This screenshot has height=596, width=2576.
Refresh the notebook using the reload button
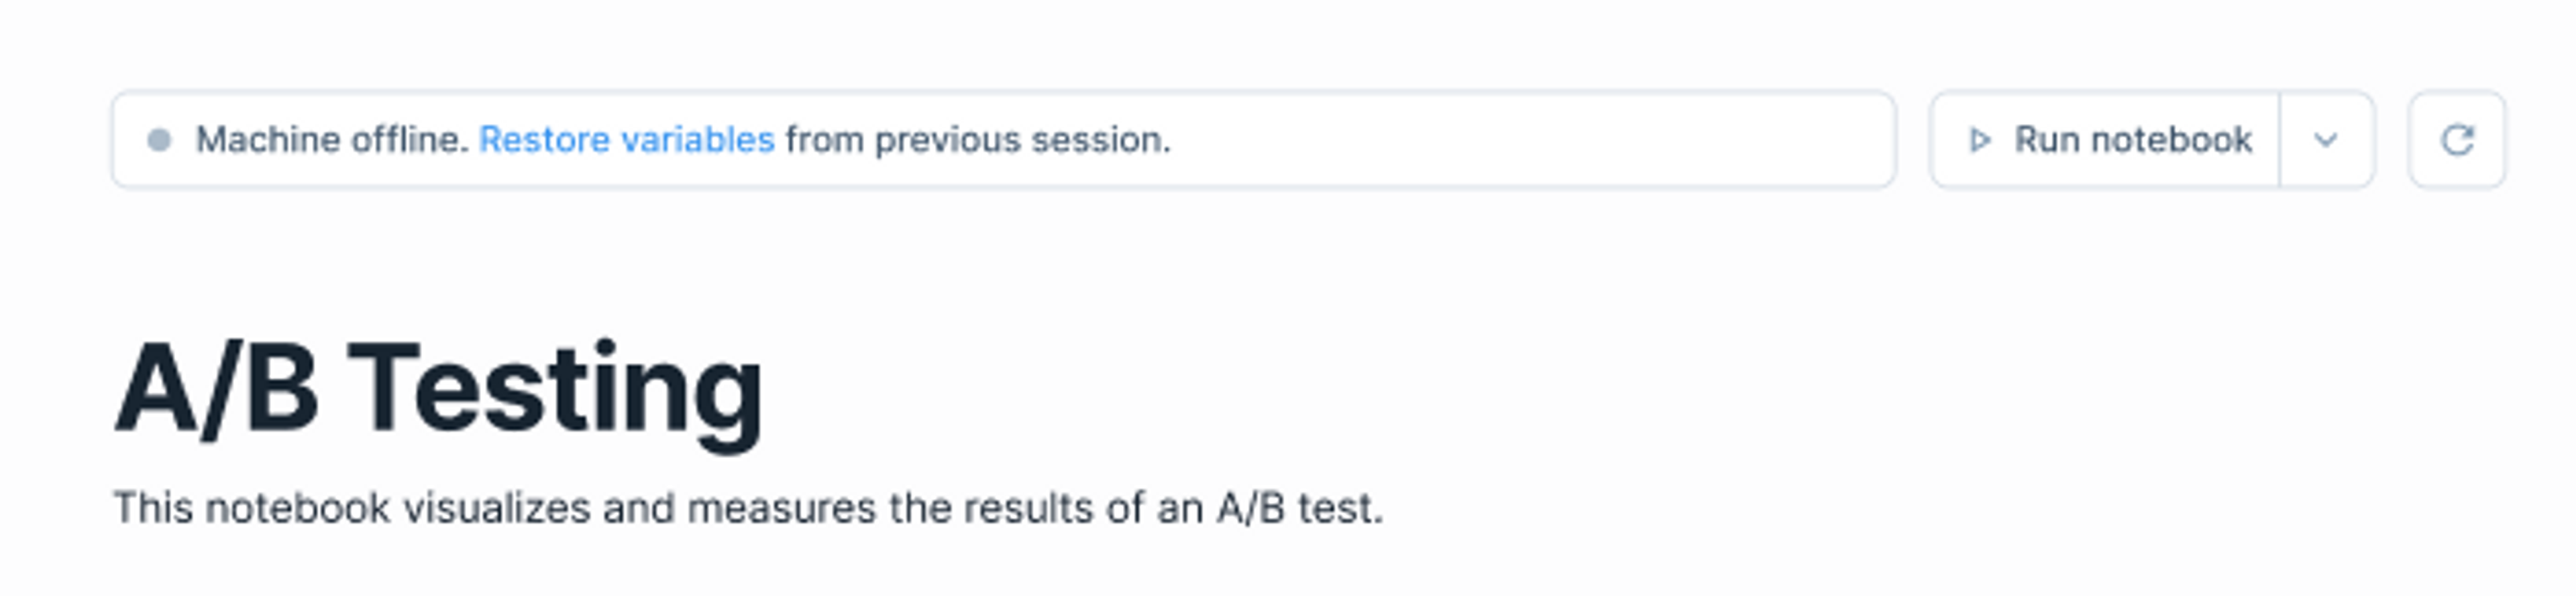pos(2457,140)
